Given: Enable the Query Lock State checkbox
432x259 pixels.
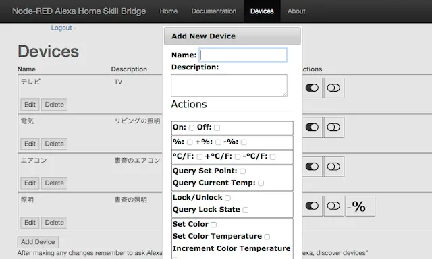Looking at the screenshot, I should point(246,210).
